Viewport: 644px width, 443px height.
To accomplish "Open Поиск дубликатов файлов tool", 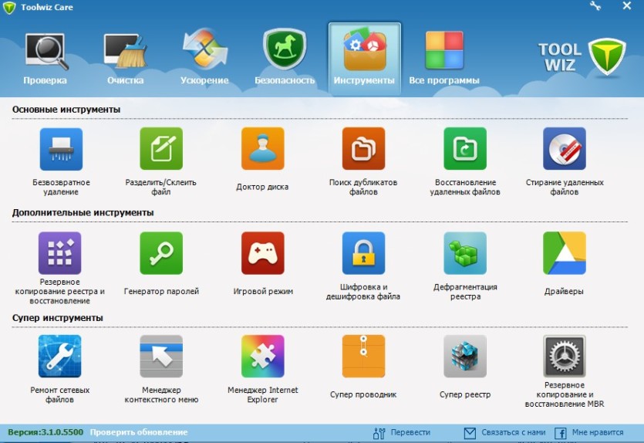I will [363, 149].
